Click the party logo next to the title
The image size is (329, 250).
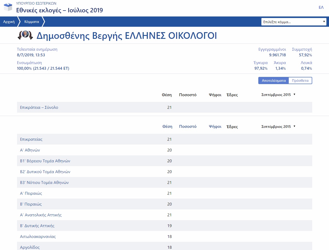click(x=25, y=35)
